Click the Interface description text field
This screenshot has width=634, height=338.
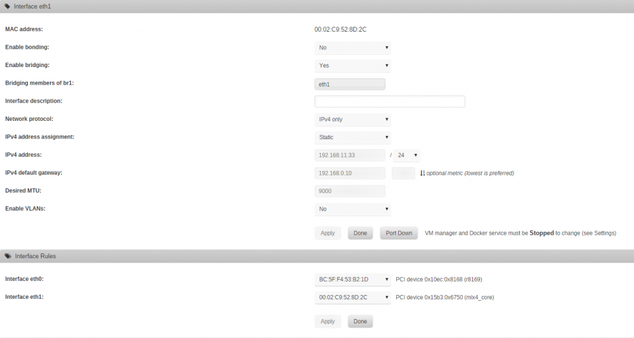click(x=390, y=101)
